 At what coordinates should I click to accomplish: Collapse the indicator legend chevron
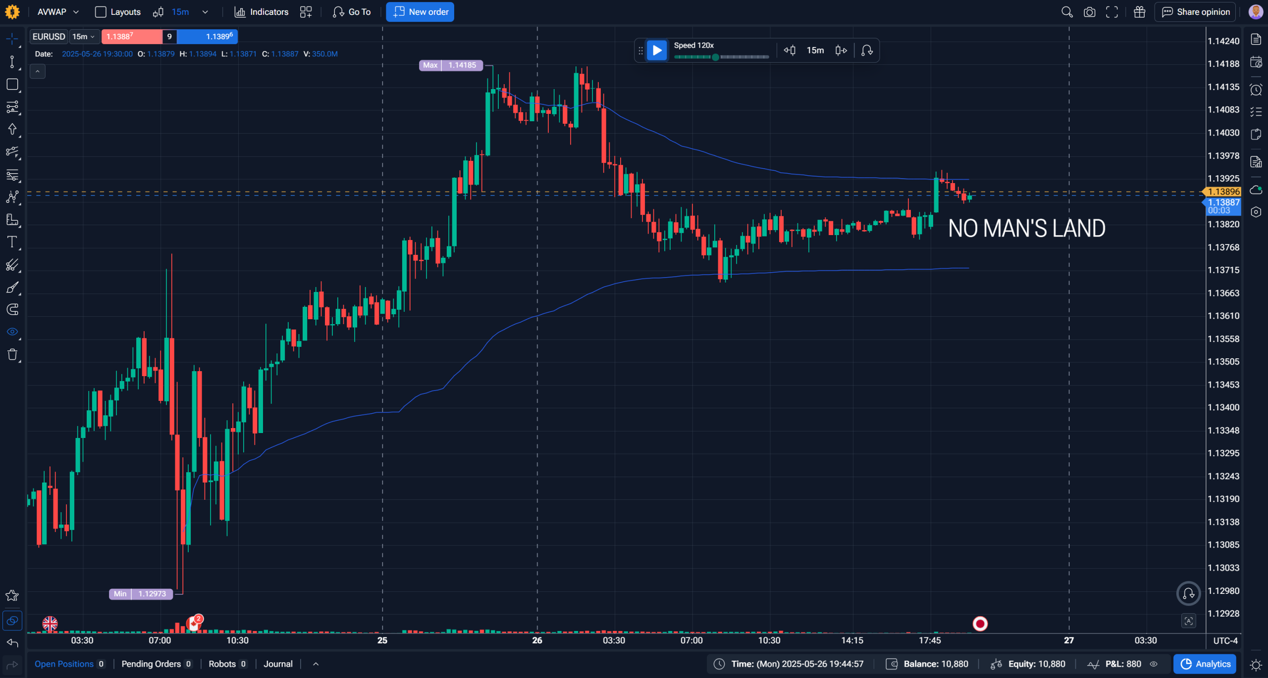pos(38,71)
